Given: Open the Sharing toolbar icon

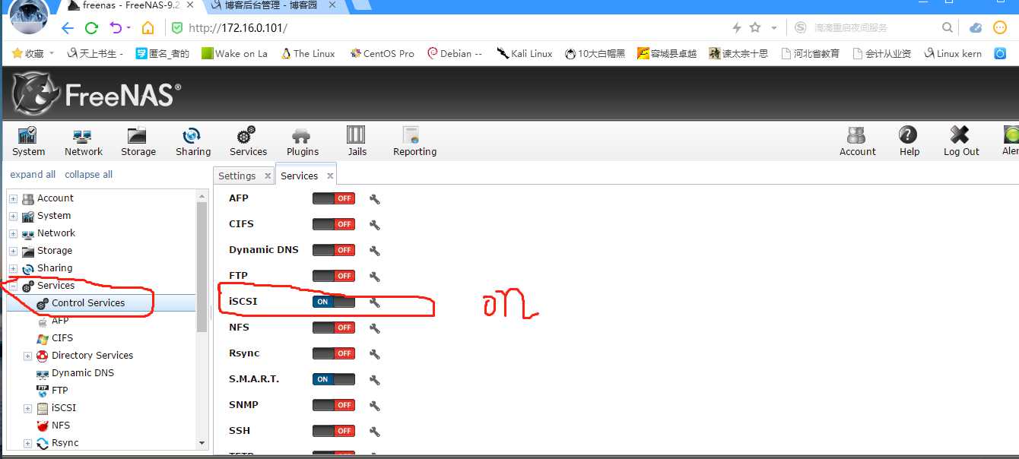Looking at the screenshot, I should (x=192, y=141).
